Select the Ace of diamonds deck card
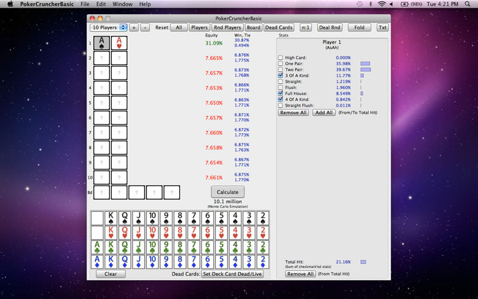The image size is (478, 299). tap(97, 261)
